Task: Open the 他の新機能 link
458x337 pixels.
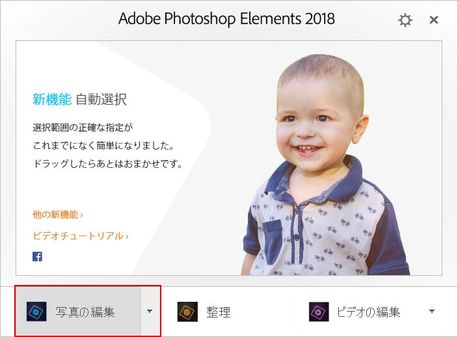Action: point(57,215)
